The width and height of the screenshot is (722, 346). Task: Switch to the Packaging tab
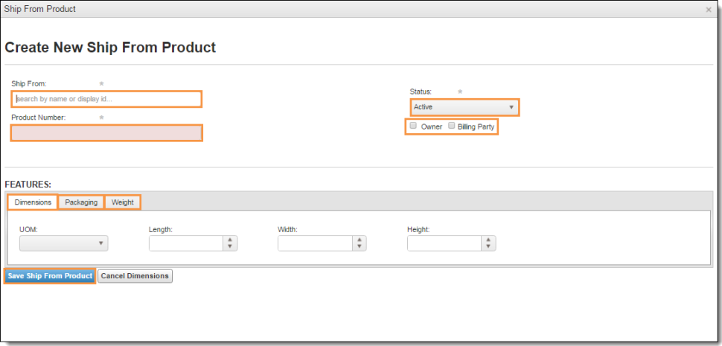click(81, 202)
